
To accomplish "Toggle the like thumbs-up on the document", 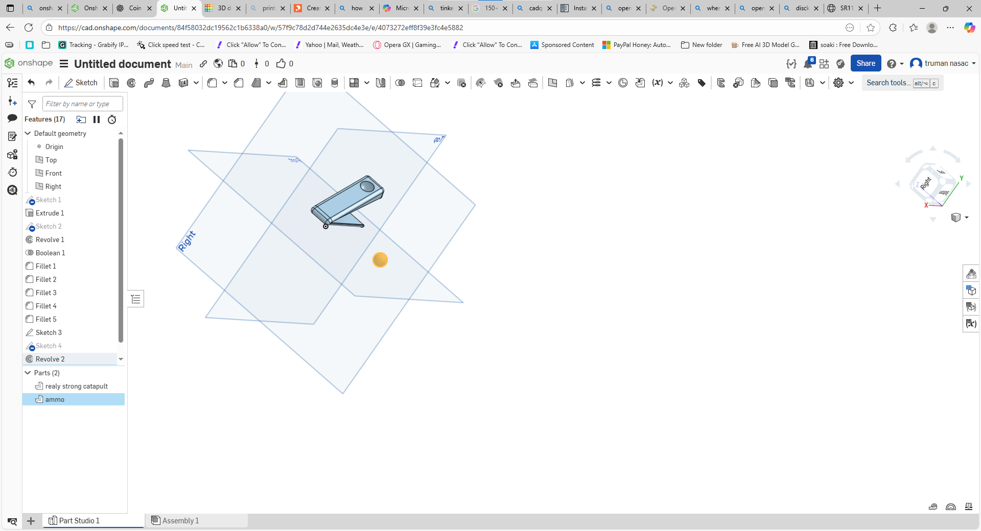I will tap(281, 63).
